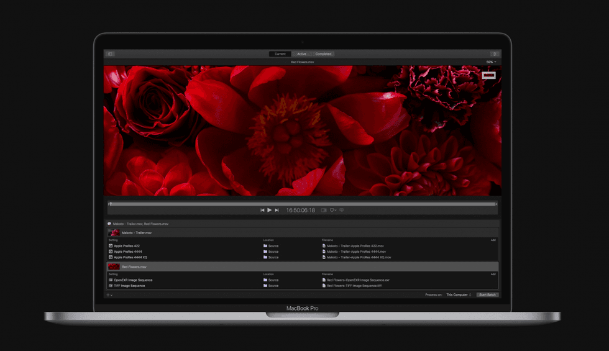Toggle the inspector pane button
This screenshot has height=351, width=609.
click(495, 54)
